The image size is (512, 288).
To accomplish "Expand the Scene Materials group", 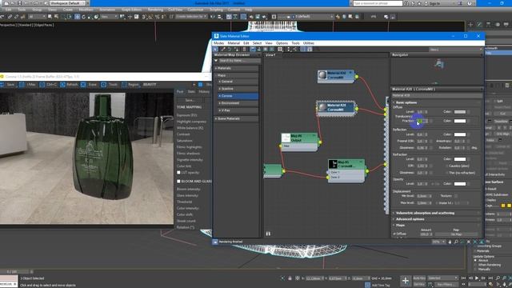I will pyautogui.click(x=237, y=118).
